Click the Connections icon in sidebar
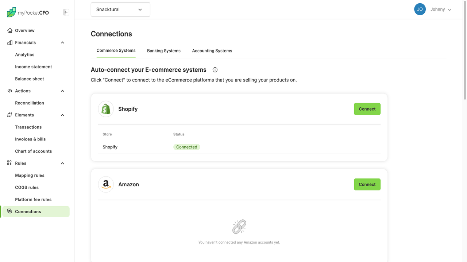Image resolution: width=467 pixels, height=262 pixels. (x=10, y=211)
